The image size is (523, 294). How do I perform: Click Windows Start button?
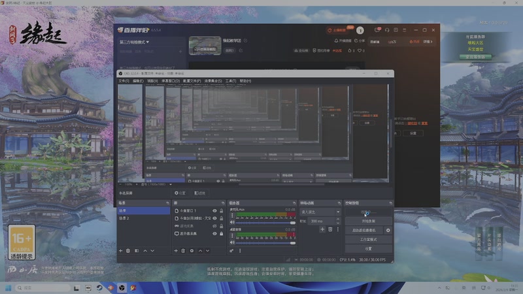pyautogui.click(x=8, y=287)
